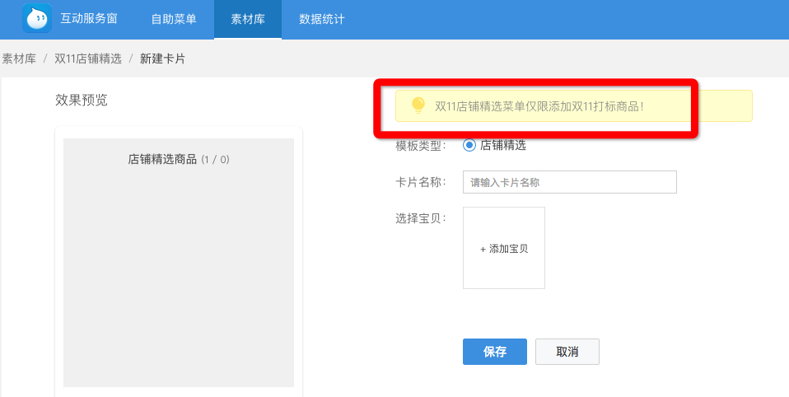Click the 效果预览 heading
Screen dimensions: 789x397
click(82, 100)
